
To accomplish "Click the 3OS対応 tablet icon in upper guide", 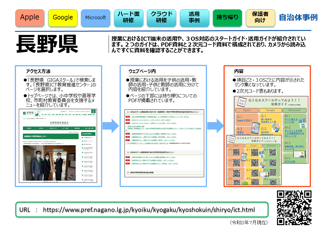I will point(242,102).
